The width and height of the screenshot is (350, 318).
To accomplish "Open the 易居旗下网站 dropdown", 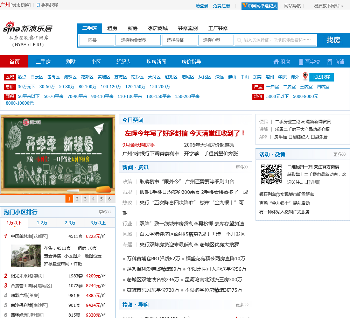I will pos(329,6).
